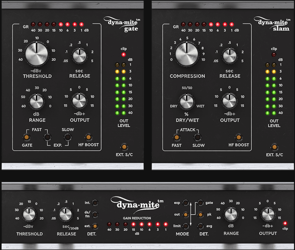Click the COMPRESSION label on the slam panel
295x250 pixels.
tap(187, 76)
